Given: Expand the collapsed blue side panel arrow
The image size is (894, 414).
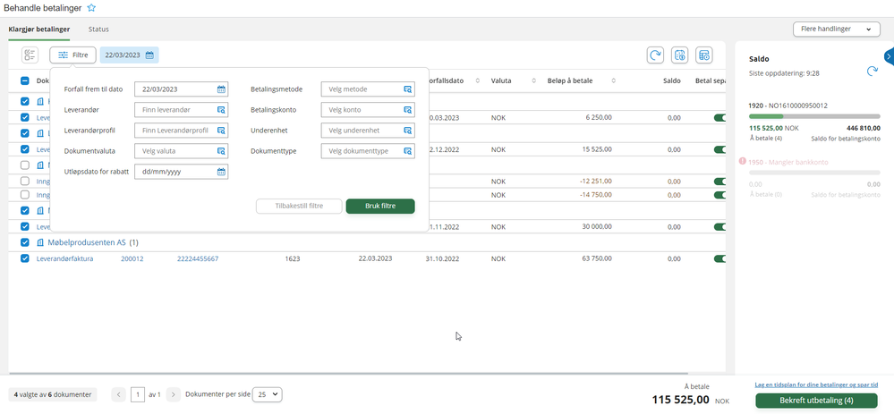Looking at the screenshot, I should (x=889, y=56).
